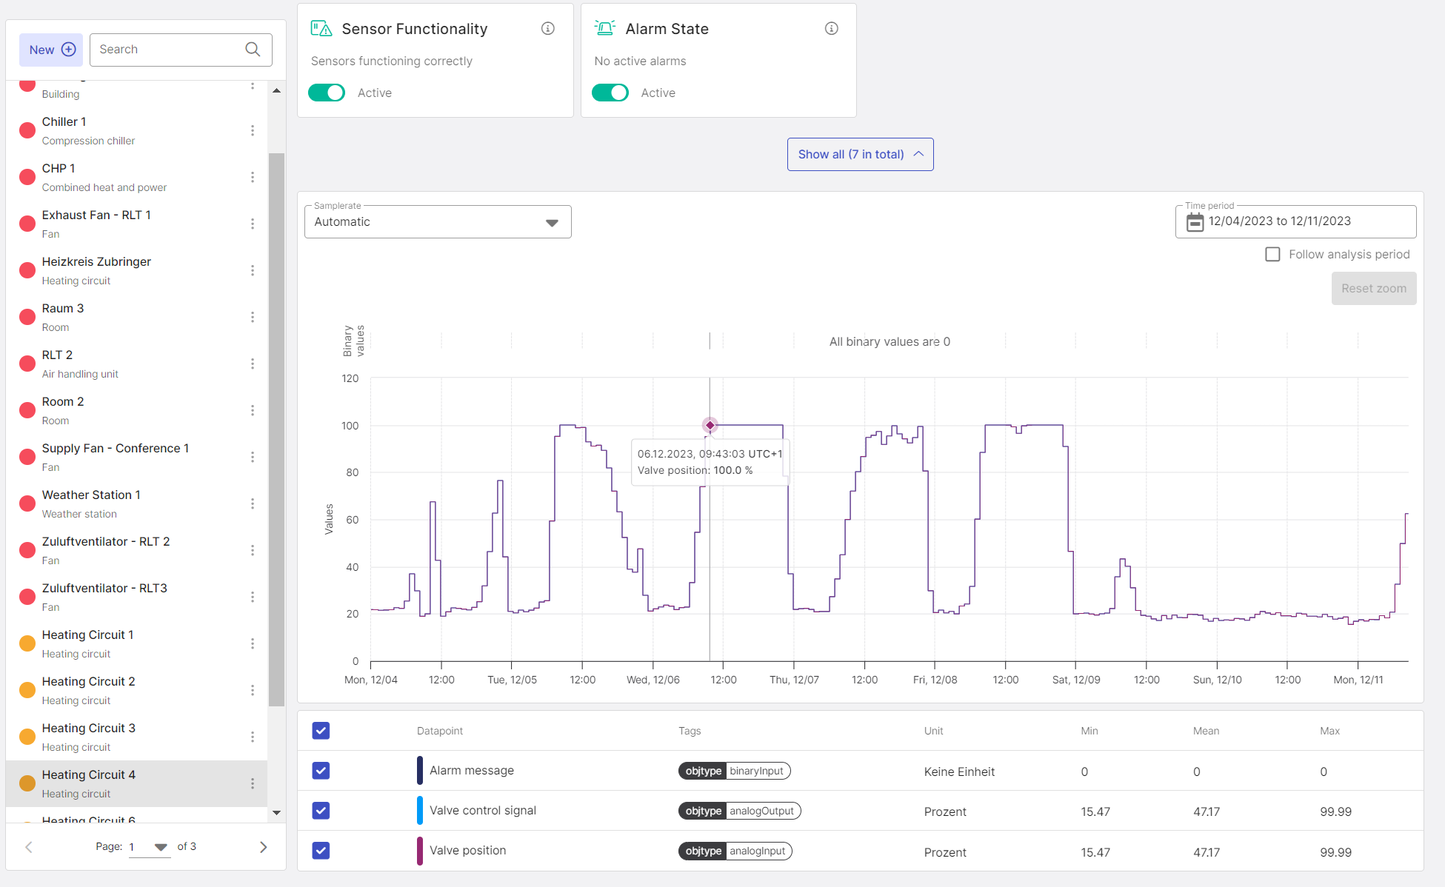Collapse the Show all (7 in total) expander
This screenshot has width=1445, height=887.
click(x=860, y=154)
